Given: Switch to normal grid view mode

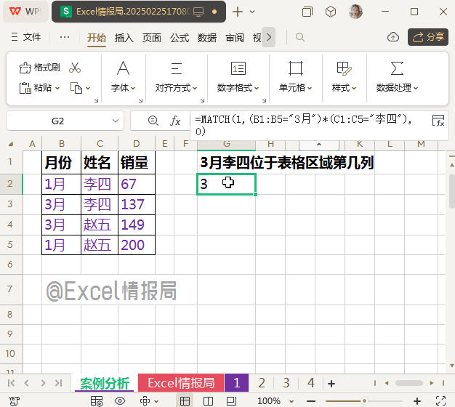Looking at the screenshot, I should 185,400.
